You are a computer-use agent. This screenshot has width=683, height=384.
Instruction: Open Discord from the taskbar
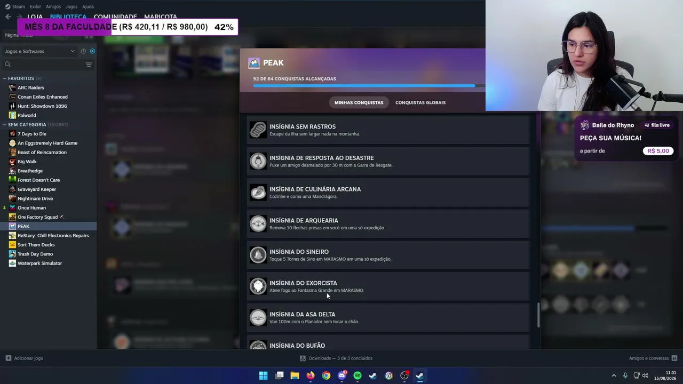click(342, 375)
